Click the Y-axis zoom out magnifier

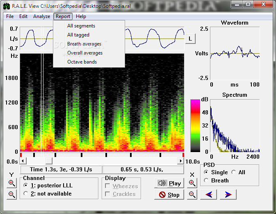[11, 194]
